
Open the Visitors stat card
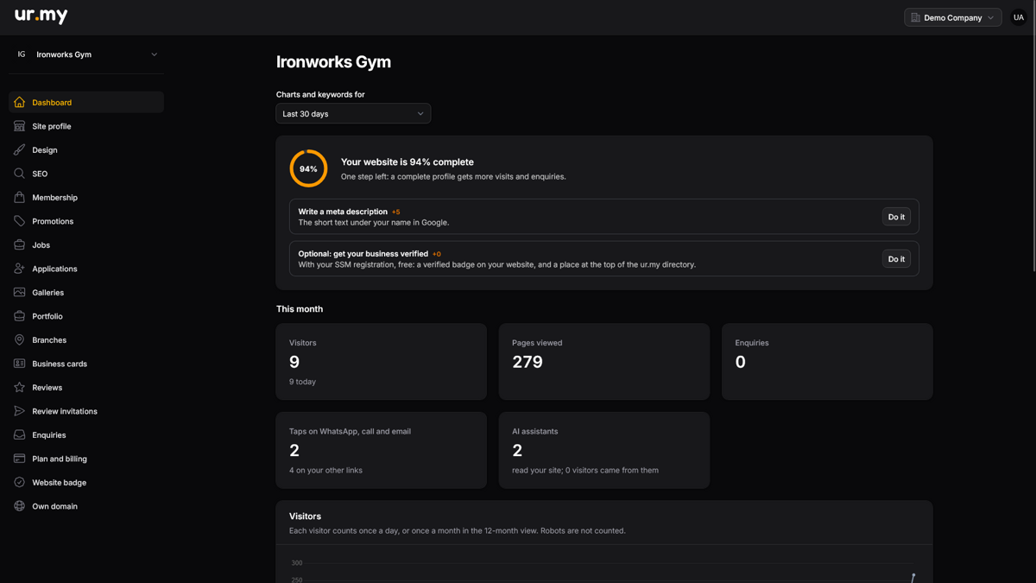pos(382,362)
